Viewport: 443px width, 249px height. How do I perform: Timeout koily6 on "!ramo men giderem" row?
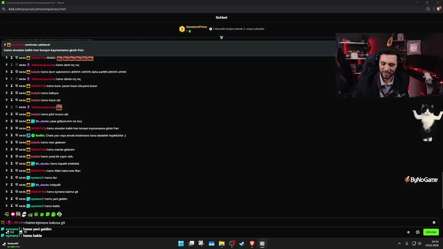[x=11, y=142]
